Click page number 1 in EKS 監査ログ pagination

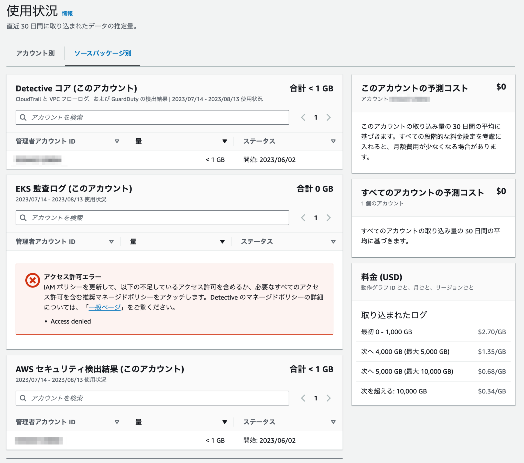click(x=316, y=218)
